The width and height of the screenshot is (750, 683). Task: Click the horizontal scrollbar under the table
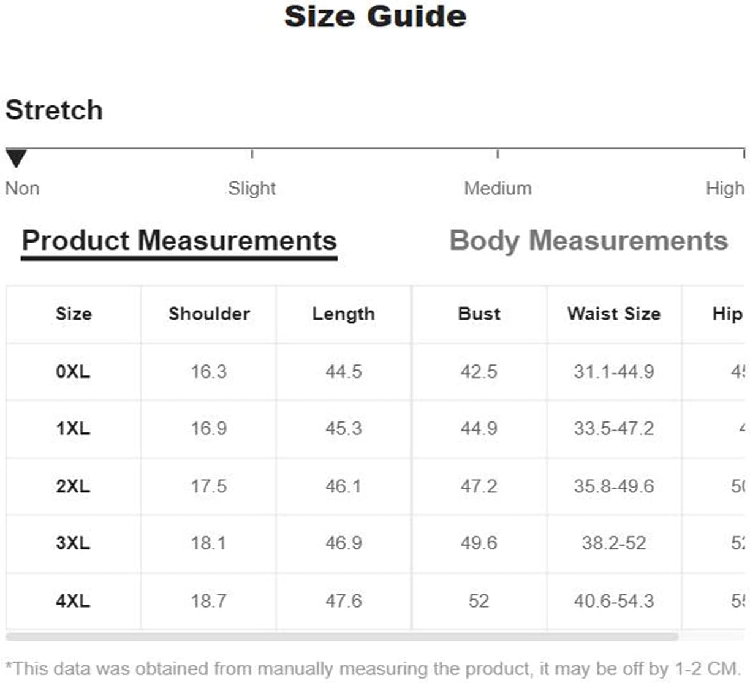[342, 636]
